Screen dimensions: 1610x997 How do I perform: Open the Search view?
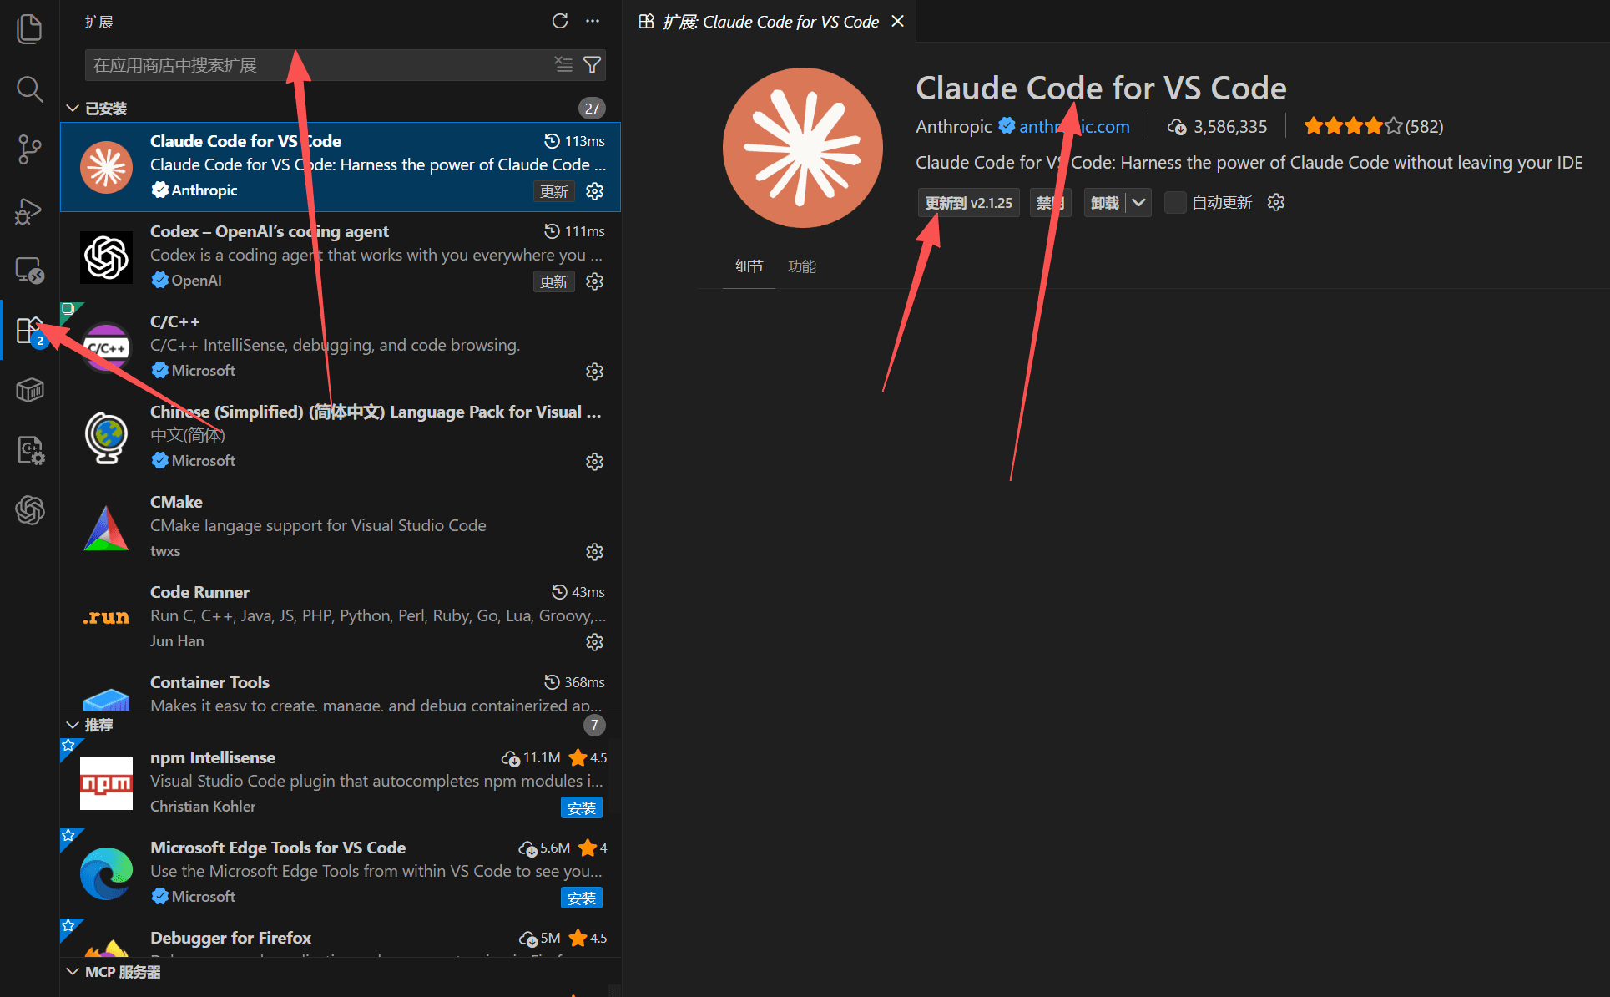(x=30, y=89)
